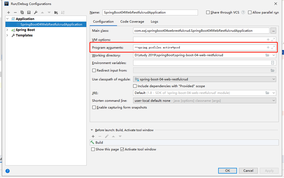Remove the Before launch task

[100, 136]
